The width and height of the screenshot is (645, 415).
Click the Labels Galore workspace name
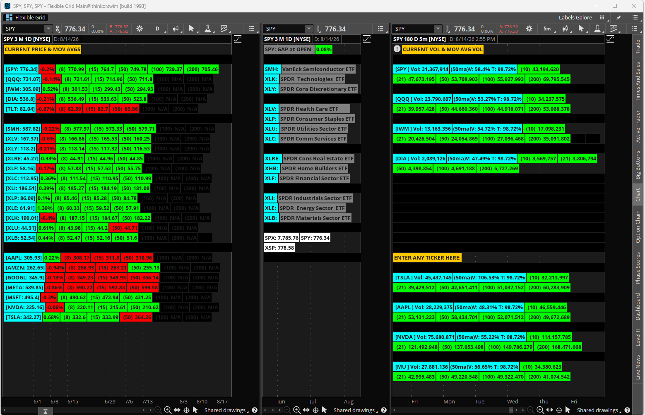point(575,17)
